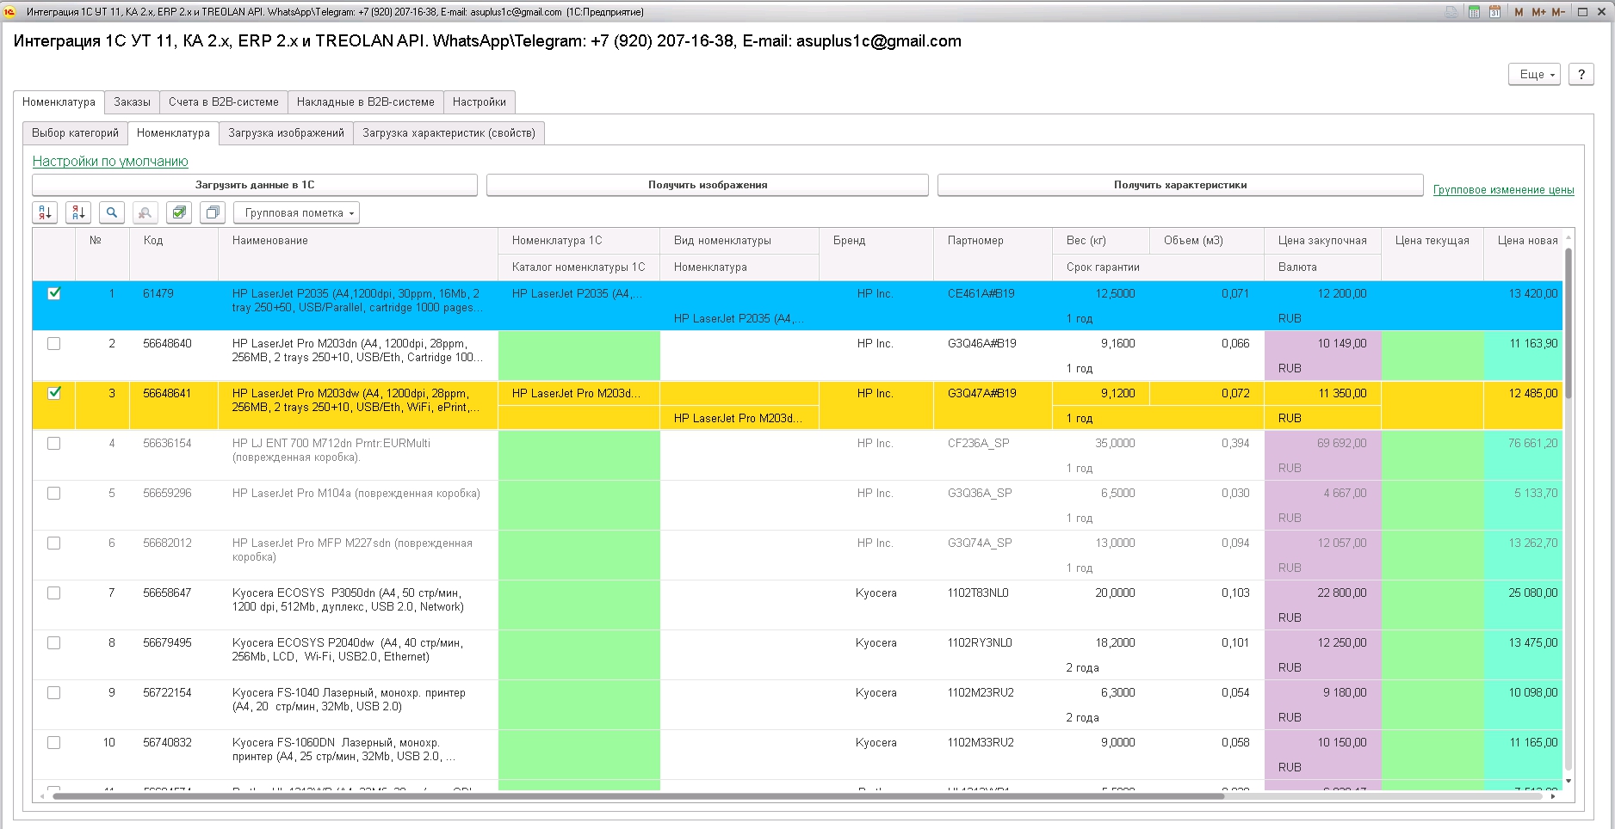Open the Загрузка характеристик (свойств) sub-tab

(449, 133)
